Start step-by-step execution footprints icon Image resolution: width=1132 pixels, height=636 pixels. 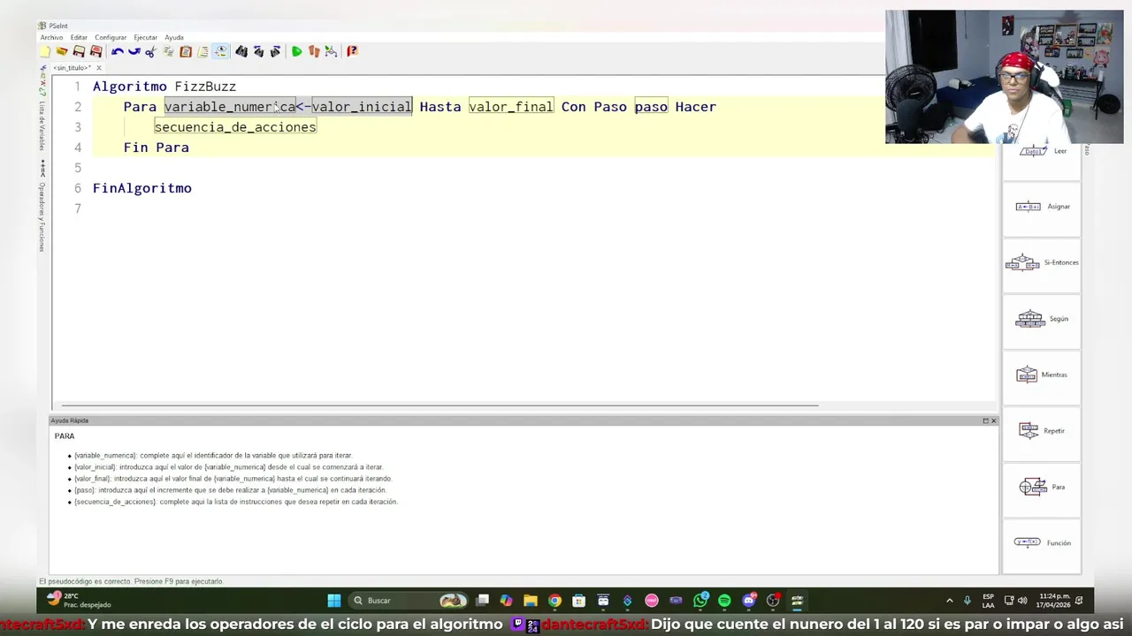tap(313, 51)
